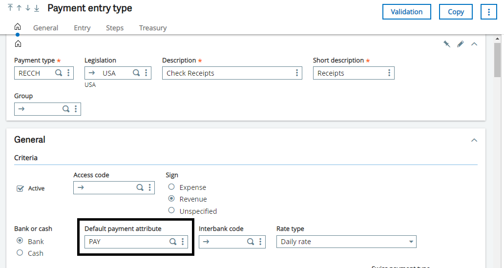
Task: Open Legislation field actions menu
Action: click(x=146, y=73)
